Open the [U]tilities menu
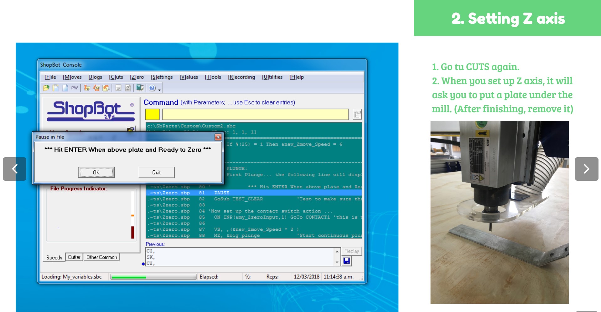This screenshot has height=312, width=601. pos(272,77)
